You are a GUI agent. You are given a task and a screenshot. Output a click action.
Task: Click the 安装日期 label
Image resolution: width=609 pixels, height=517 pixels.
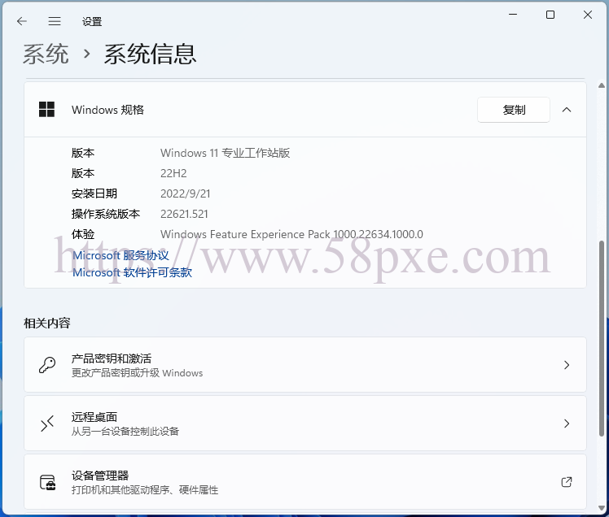point(94,193)
